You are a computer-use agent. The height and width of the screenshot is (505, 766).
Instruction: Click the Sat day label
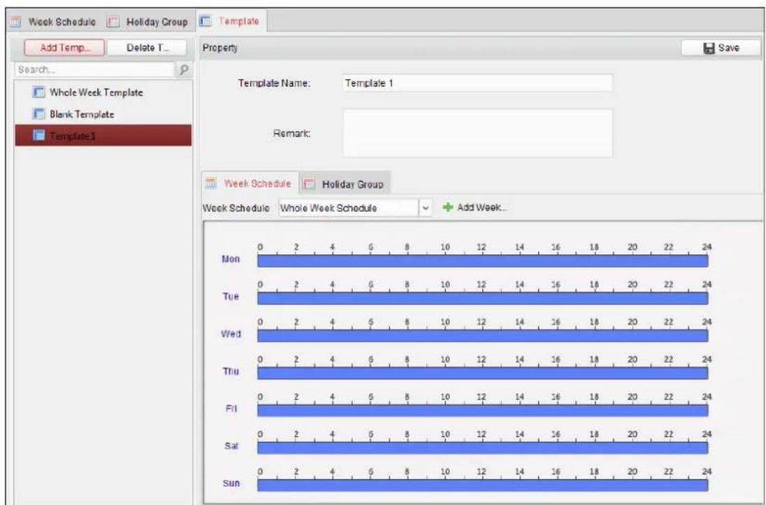[x=231, y=446]
